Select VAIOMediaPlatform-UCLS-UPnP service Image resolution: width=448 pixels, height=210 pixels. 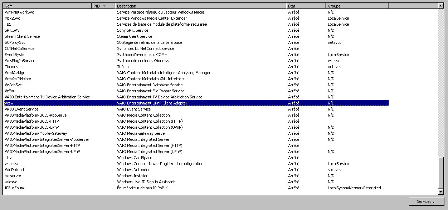pyautogui.click(x=32, y=127)
